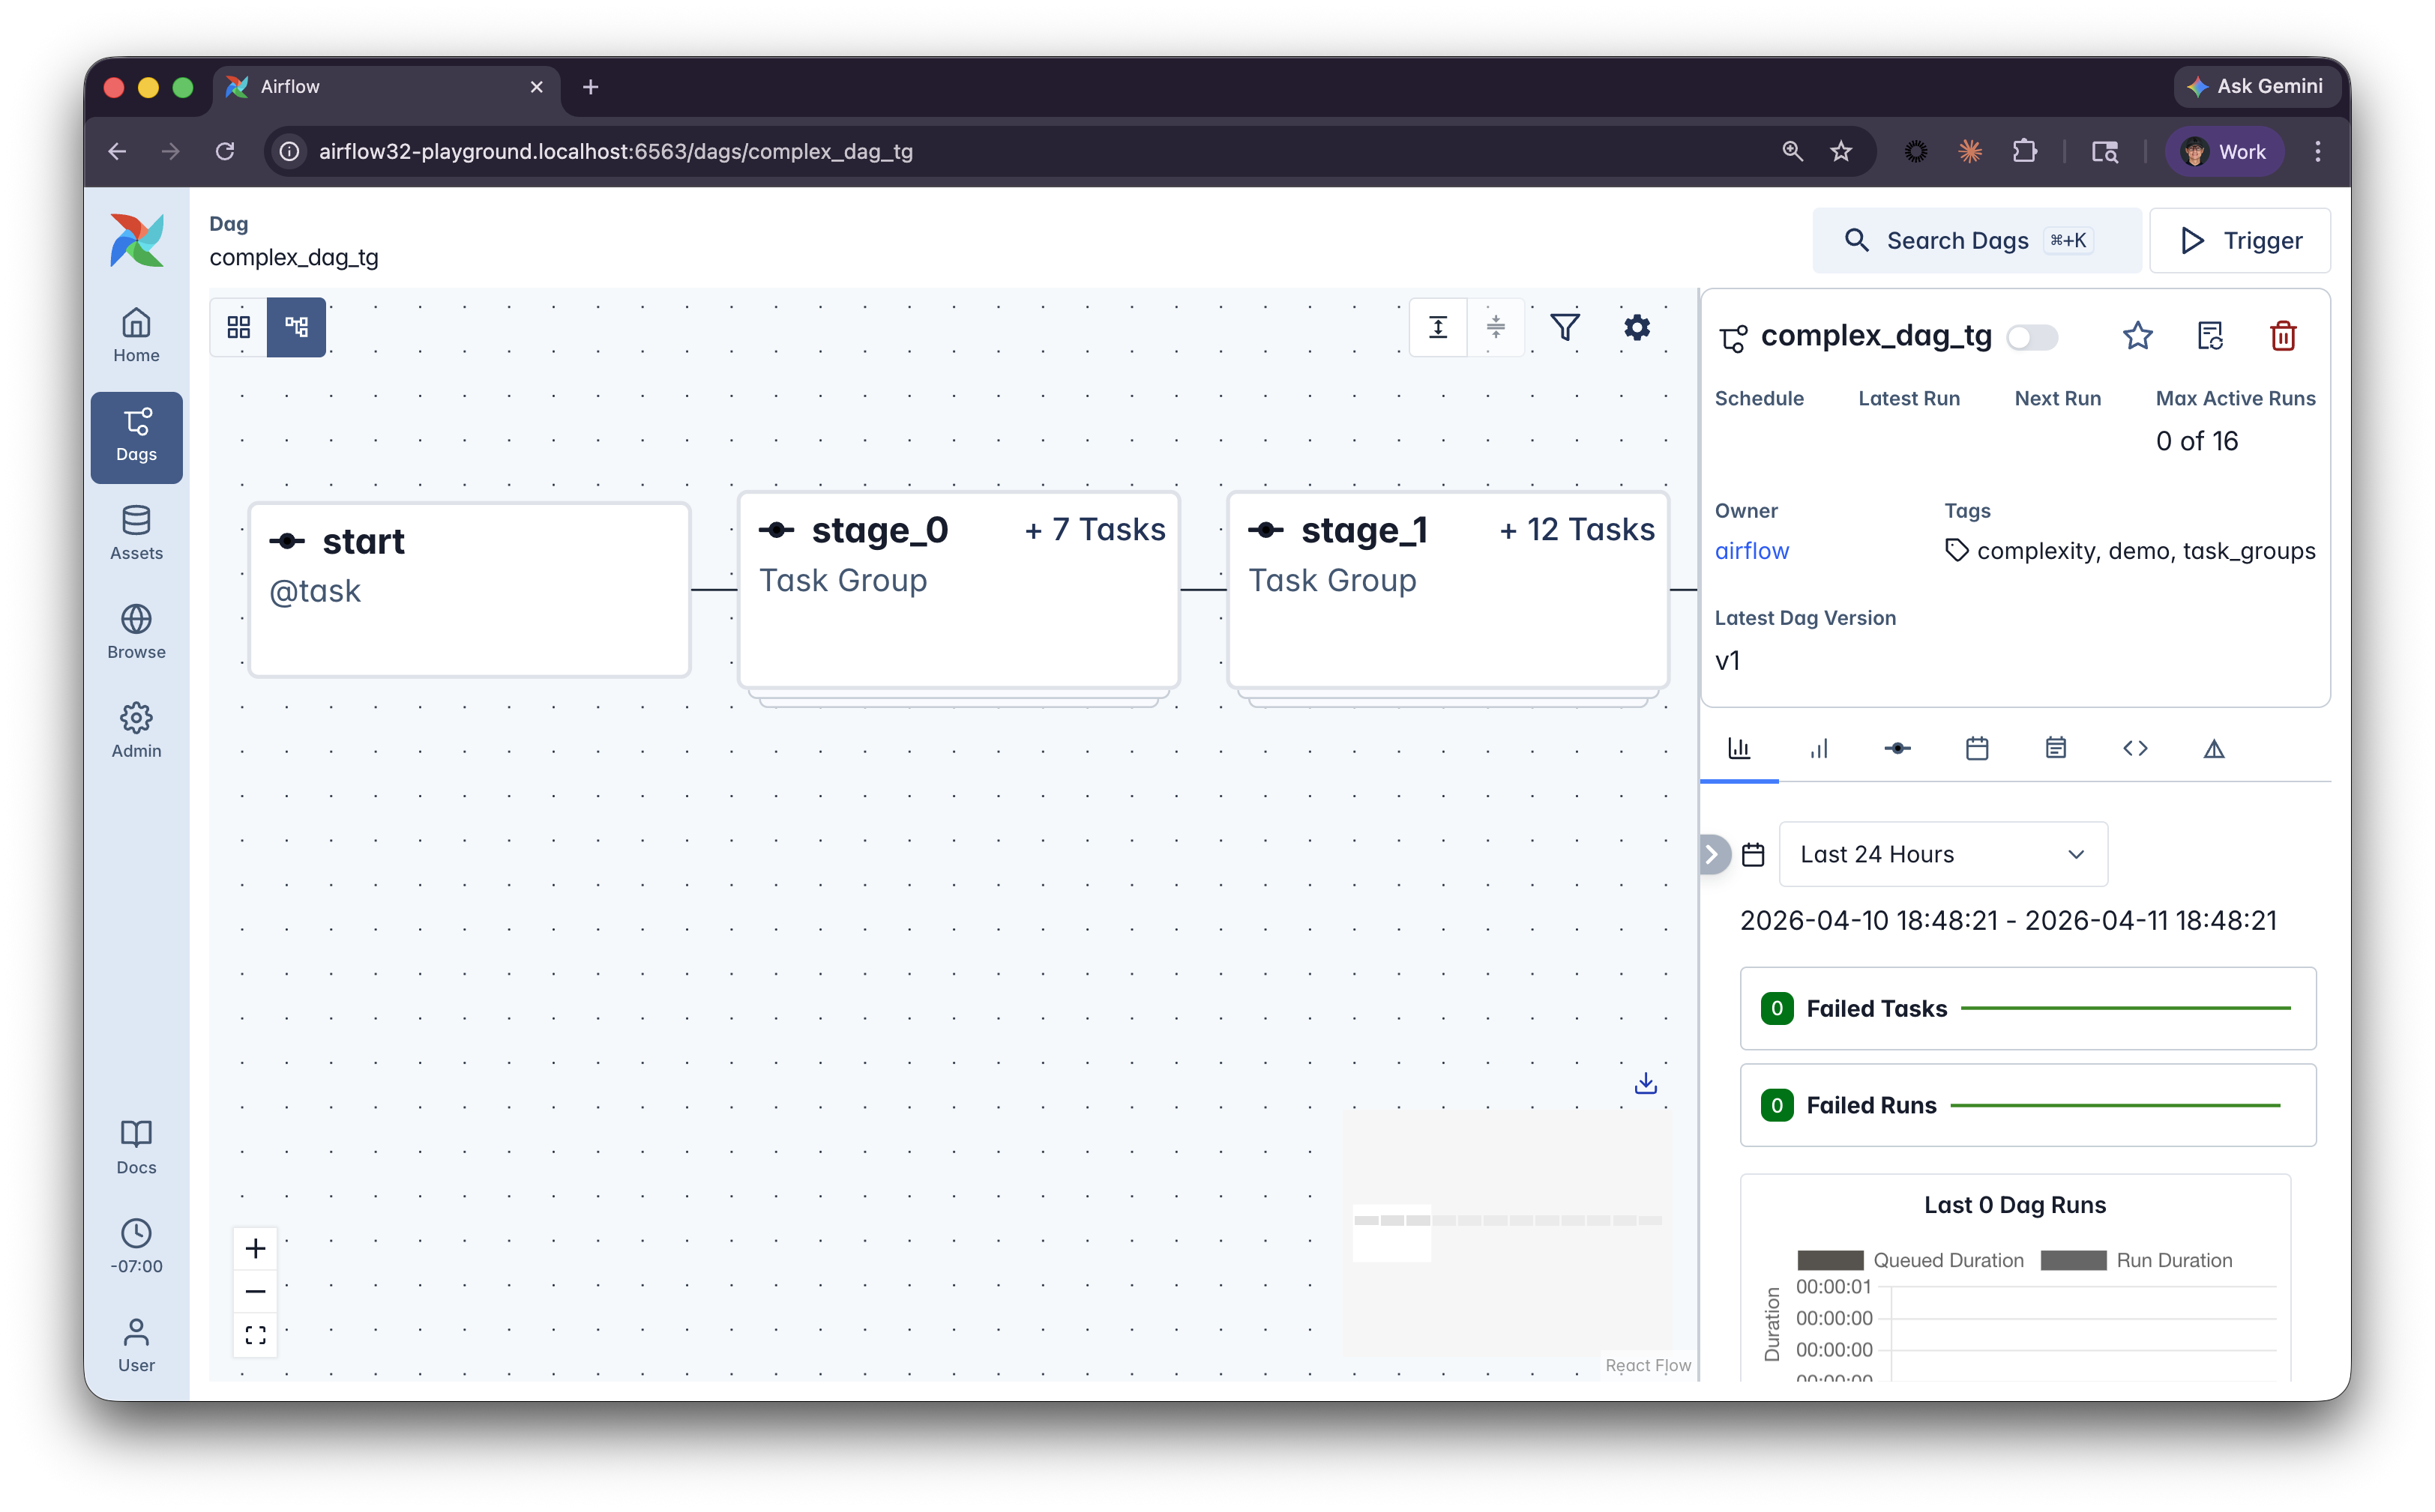Click the Airflow pinwheel logo

click(x=137, y=240)
